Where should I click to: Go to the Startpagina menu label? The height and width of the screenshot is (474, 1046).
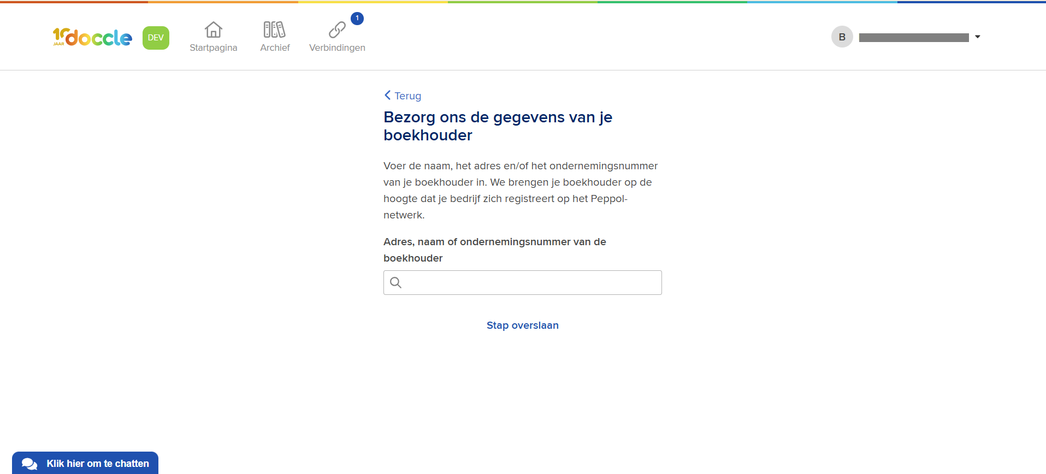pos(213,48)
